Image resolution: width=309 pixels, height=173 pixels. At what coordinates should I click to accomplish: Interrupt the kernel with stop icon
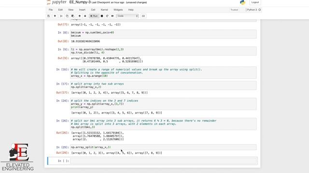coord(102,16)
